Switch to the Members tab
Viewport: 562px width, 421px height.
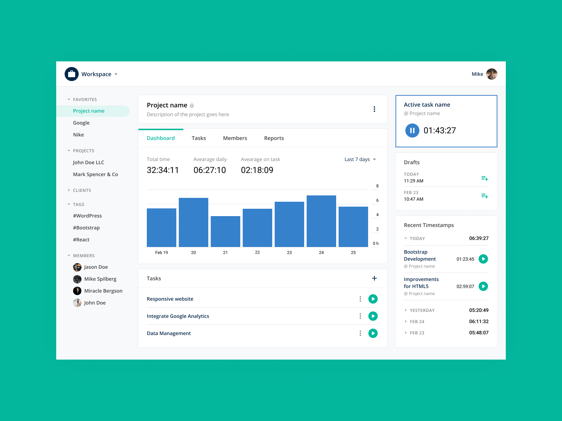(x=235, y=138)
